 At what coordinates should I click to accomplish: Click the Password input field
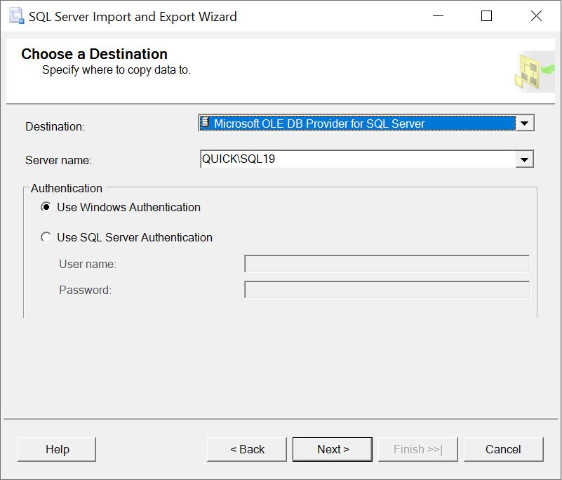(x=387, y=290)
